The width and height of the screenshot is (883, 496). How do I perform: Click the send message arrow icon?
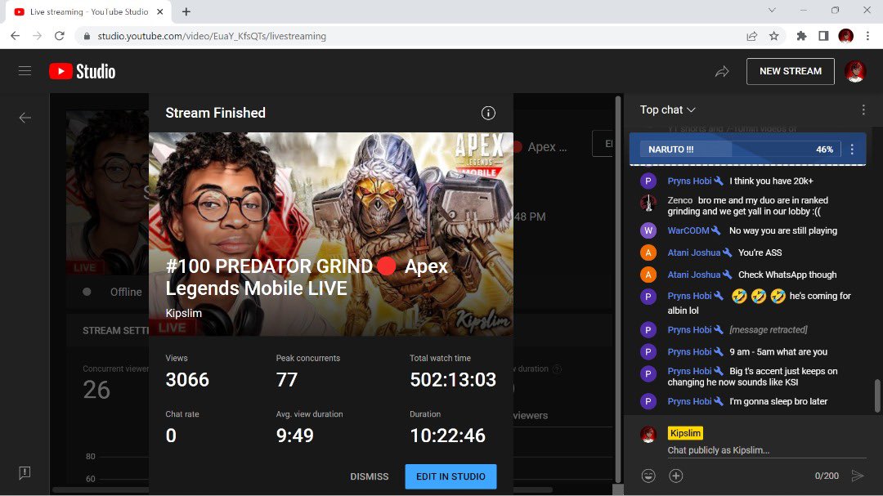tap(857, 476)
